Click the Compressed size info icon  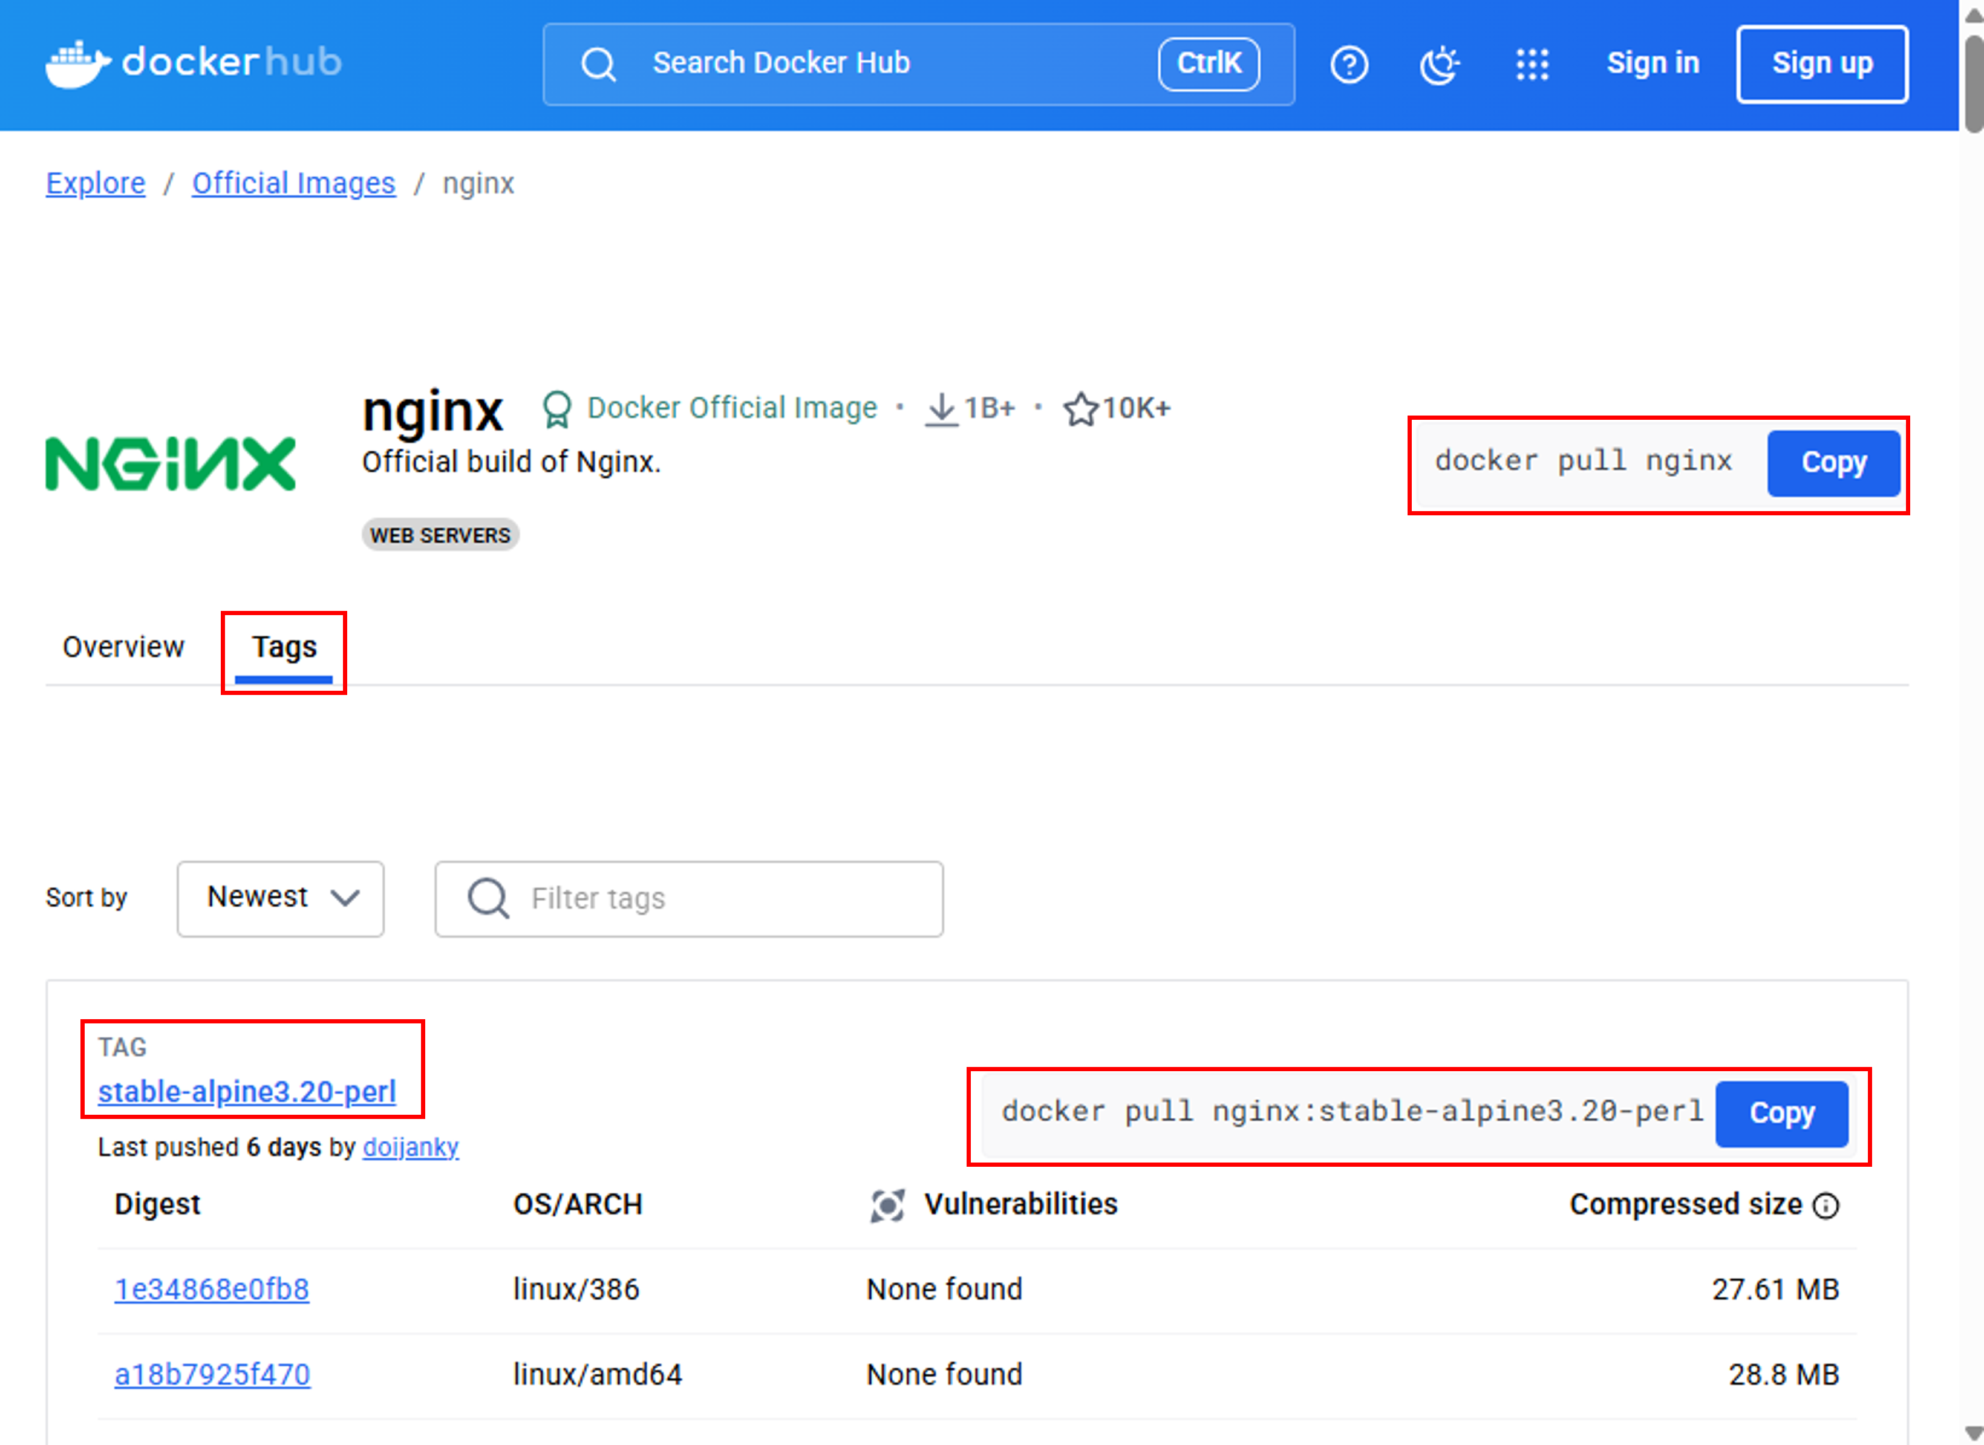coord(1826,1206)
